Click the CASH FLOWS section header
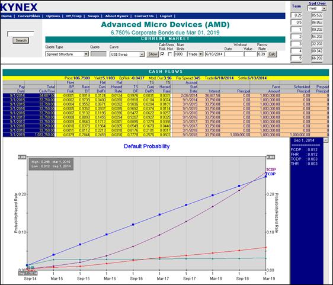Image resolution: width=333 pixels, height=285 pixels. coord(166,72)
